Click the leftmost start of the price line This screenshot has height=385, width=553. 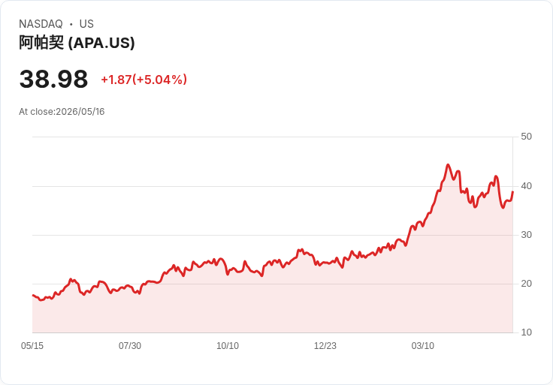coord(33,295)
